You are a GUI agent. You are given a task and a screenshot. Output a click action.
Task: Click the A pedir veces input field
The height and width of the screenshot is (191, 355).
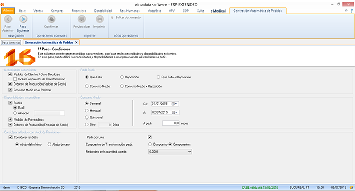171,123
